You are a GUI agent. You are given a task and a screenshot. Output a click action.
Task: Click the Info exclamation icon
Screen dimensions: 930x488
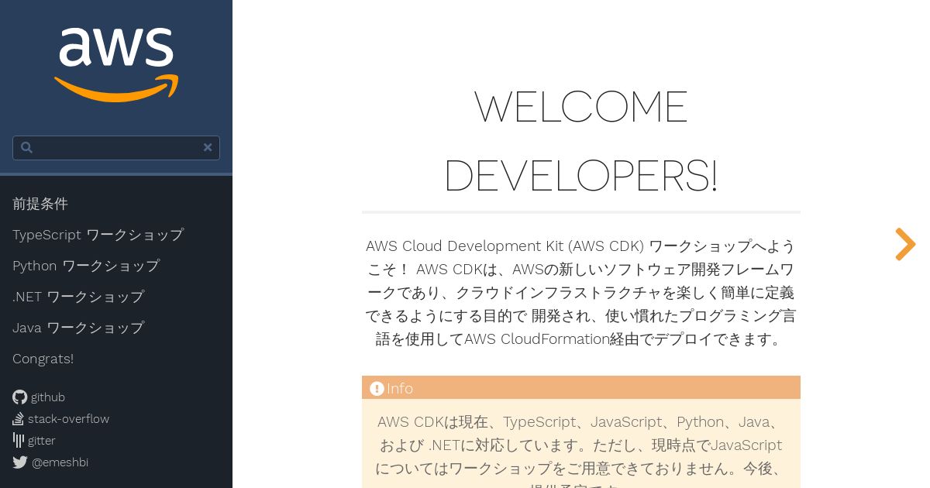[x=377, y=388]
